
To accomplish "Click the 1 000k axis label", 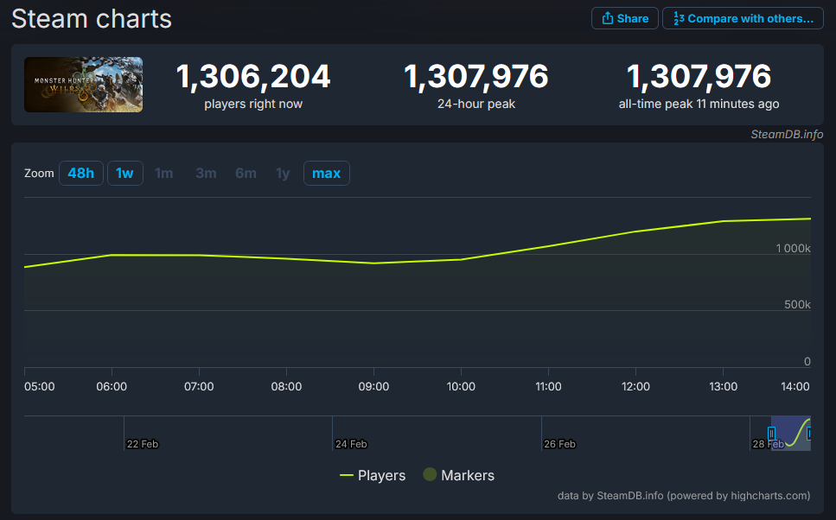I will [x=793, y=248].
